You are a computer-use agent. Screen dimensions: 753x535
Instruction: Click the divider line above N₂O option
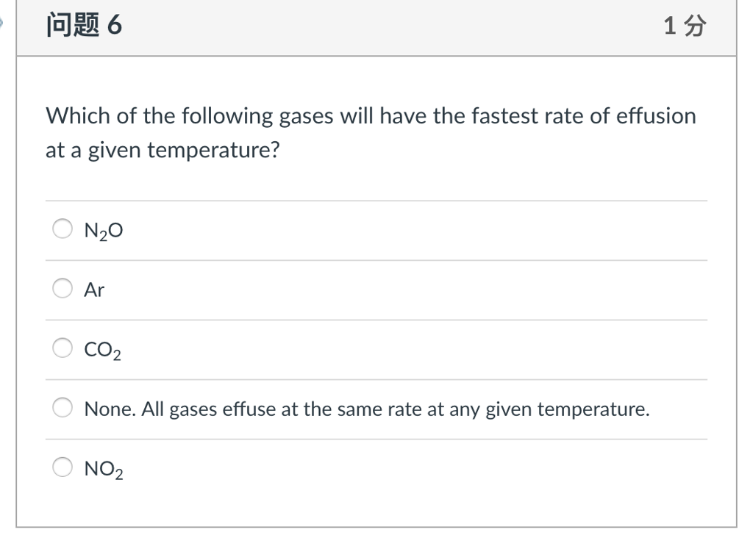pyautogui.click(x=375, y=199)
